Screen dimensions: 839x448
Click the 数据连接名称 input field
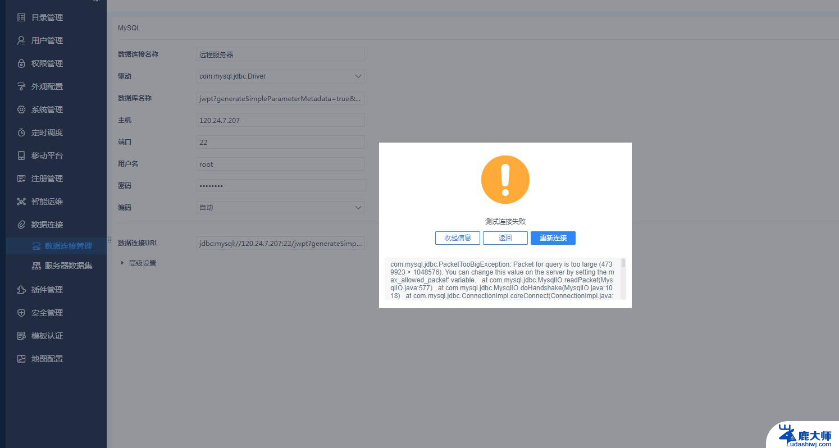(281, 54)
